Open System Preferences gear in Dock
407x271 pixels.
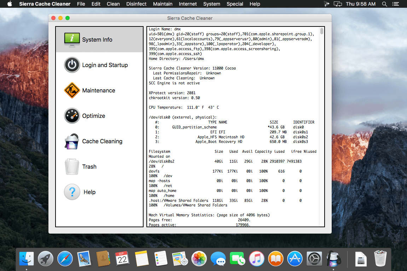pyautogui.click(x=314, y=259)
